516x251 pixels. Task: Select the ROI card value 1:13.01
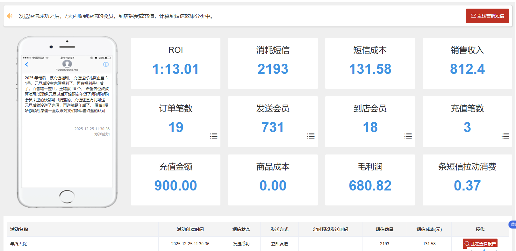point(176,69)
